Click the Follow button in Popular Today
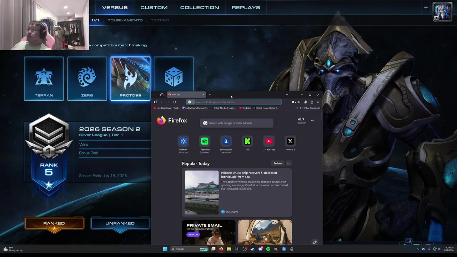Viewport: 457px width, 257px height. click(x=278, y=163)
